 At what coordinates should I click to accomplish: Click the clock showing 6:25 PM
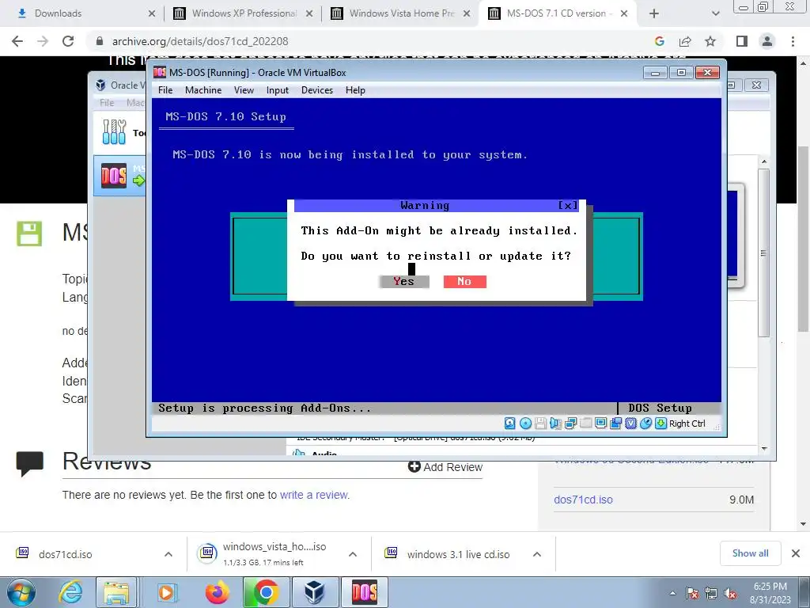click(770, 587)
